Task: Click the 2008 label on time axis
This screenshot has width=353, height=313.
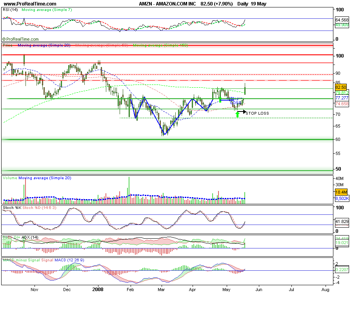Action: 98,290
